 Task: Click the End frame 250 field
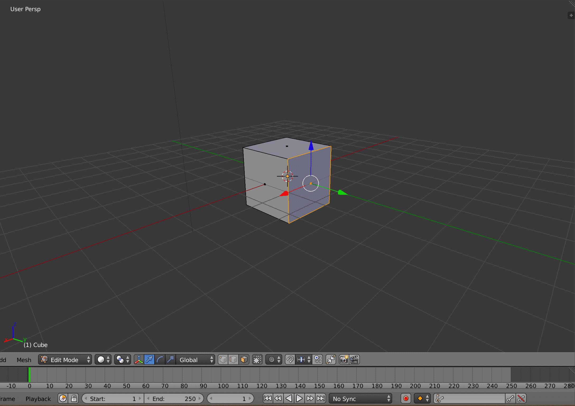tap(174, 399)
